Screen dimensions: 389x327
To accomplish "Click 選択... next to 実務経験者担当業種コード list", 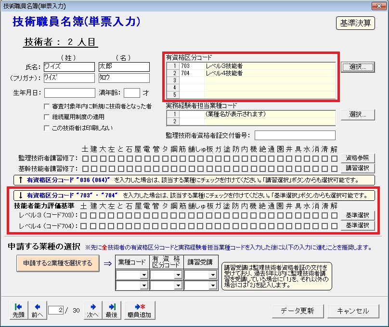I will tap(358, 115).
